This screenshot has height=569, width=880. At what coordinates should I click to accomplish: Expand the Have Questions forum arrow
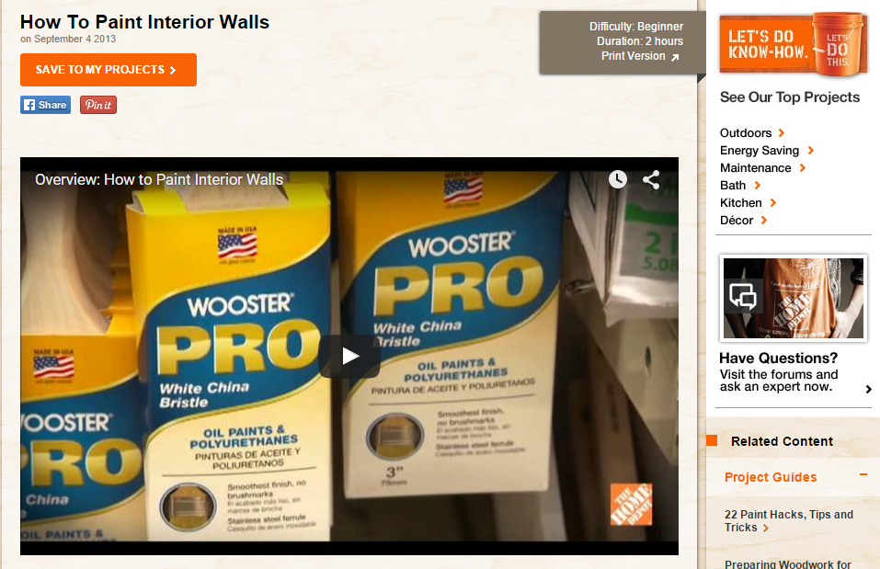[868, 389]
